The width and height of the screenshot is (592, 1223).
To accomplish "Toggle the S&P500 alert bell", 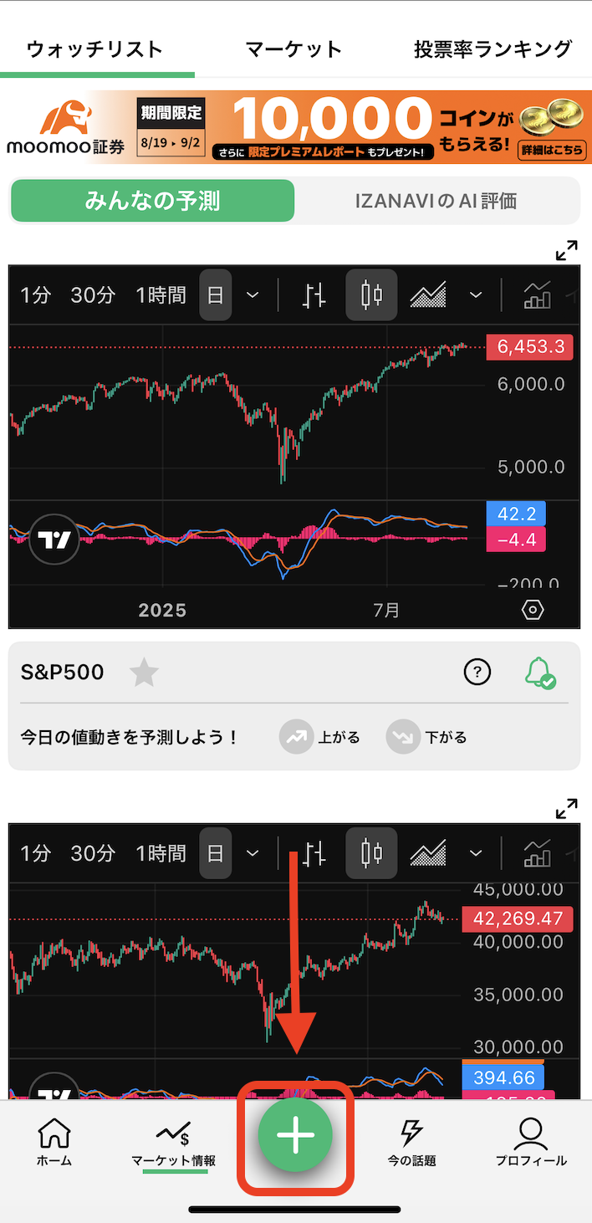I will [x=539, y=672].
